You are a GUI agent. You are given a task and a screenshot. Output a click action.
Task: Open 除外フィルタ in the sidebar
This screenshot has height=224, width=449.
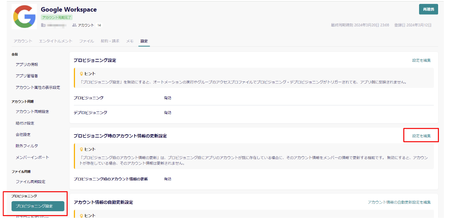pos(27,146)
